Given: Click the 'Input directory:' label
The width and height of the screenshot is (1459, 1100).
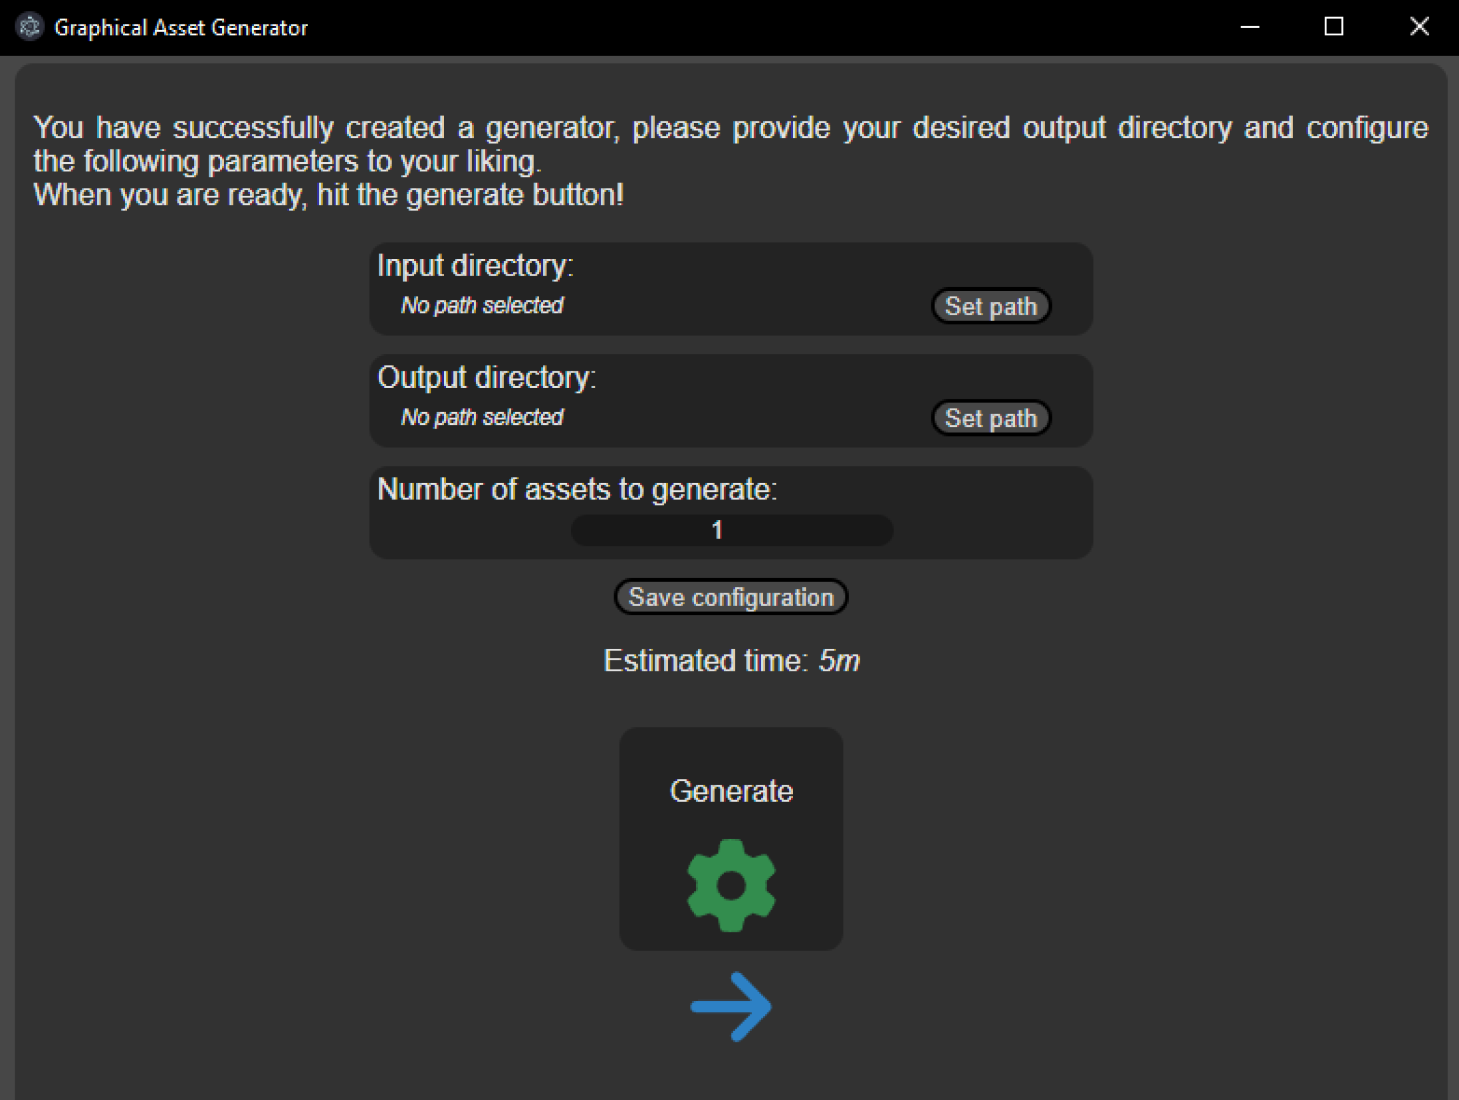Looking at the screenshot, I should coord(475,266).
